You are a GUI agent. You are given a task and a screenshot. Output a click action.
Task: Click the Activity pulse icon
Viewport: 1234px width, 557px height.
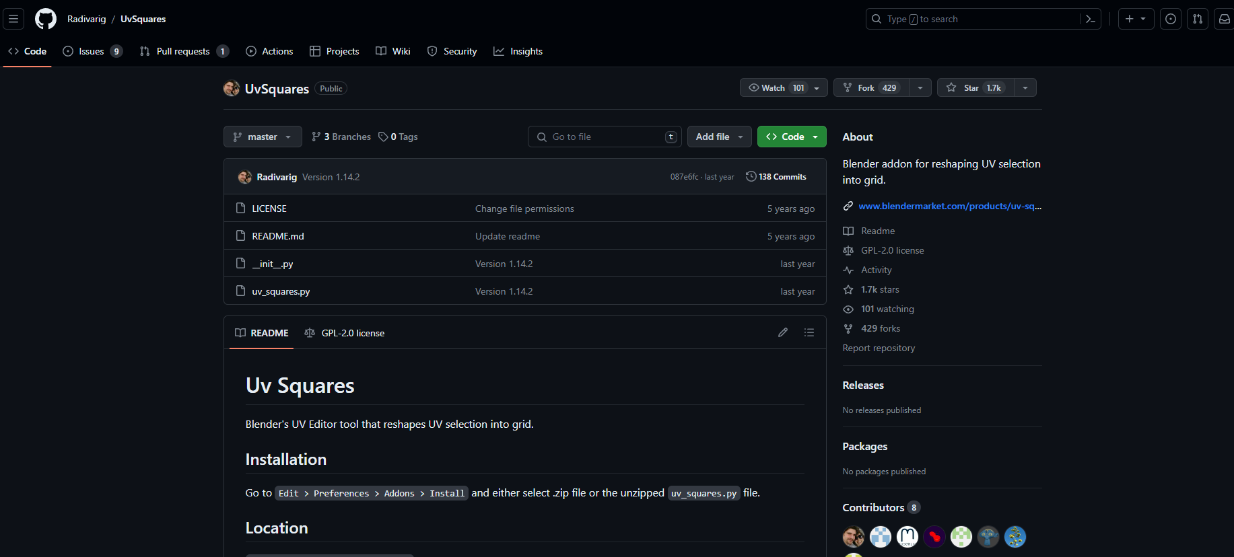pos(848,270)
